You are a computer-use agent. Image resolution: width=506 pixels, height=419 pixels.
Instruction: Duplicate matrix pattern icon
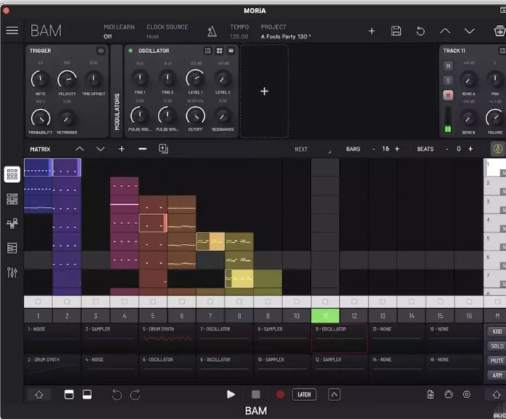tap(163, 149)
